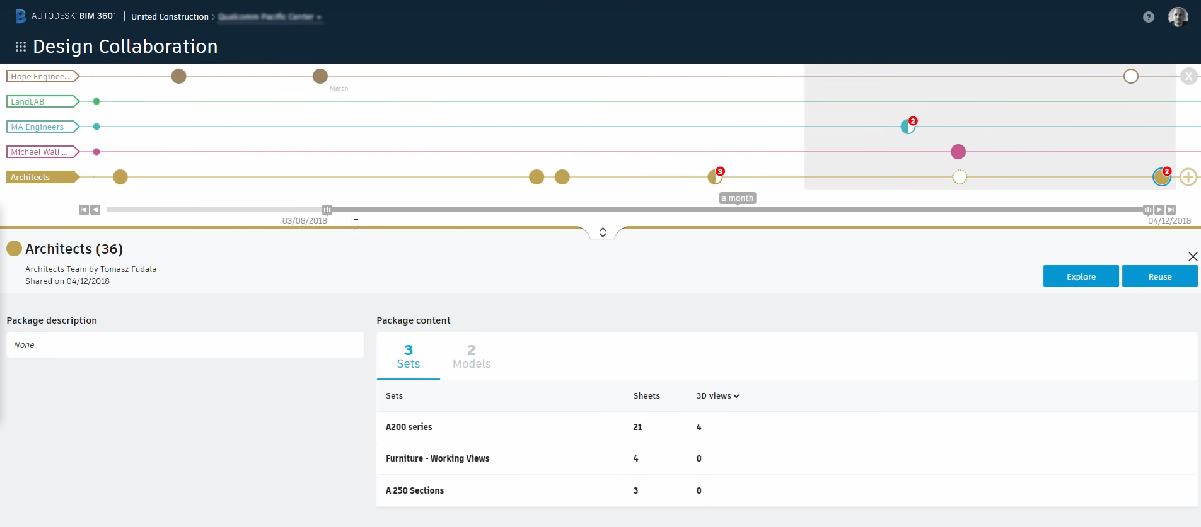Click the user profile avatar
The image size is (1201, 527).
click(x=1177, y=17)
